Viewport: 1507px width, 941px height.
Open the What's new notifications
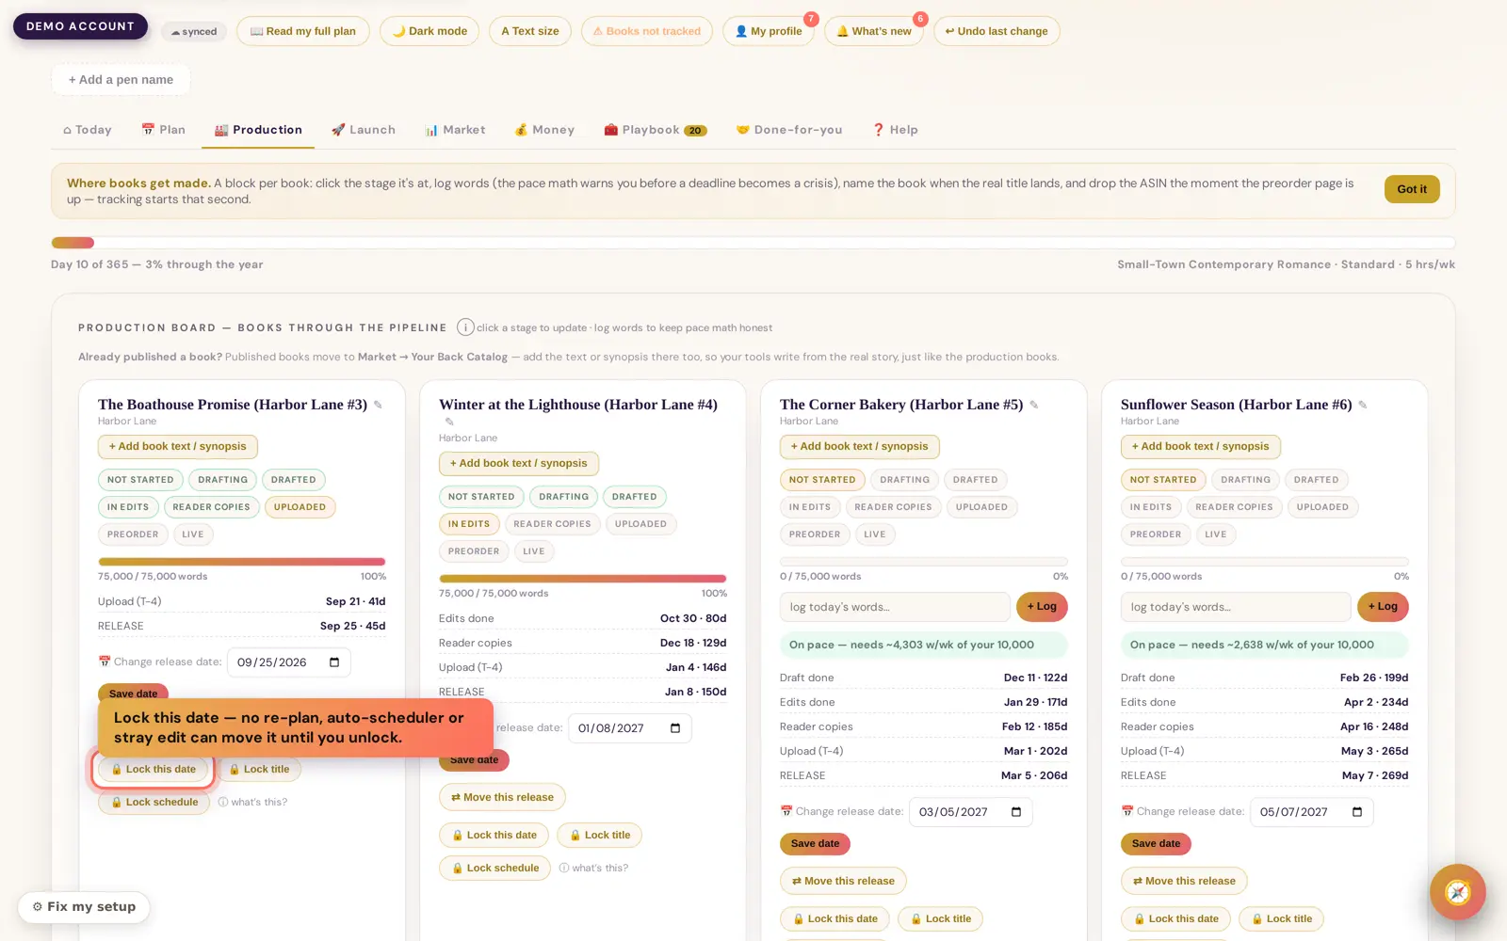pos(874,31)
